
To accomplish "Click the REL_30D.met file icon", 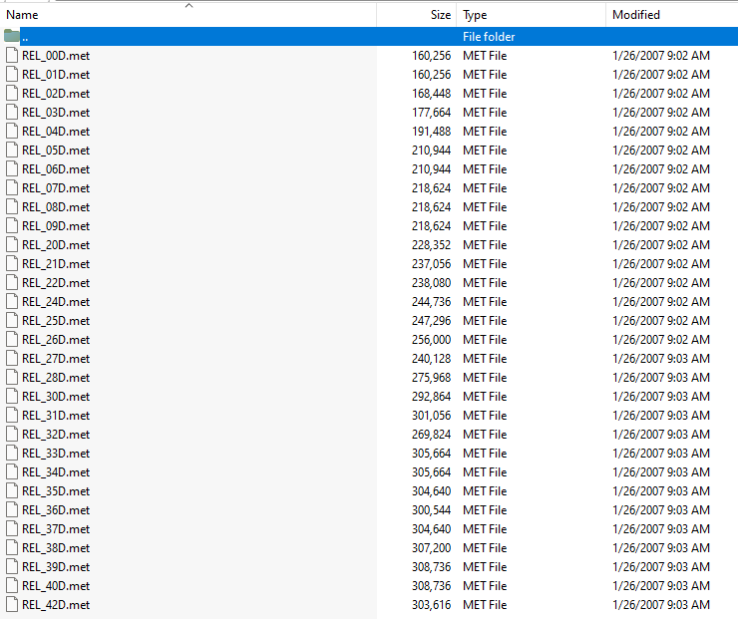I will click(x=12, y=397).
